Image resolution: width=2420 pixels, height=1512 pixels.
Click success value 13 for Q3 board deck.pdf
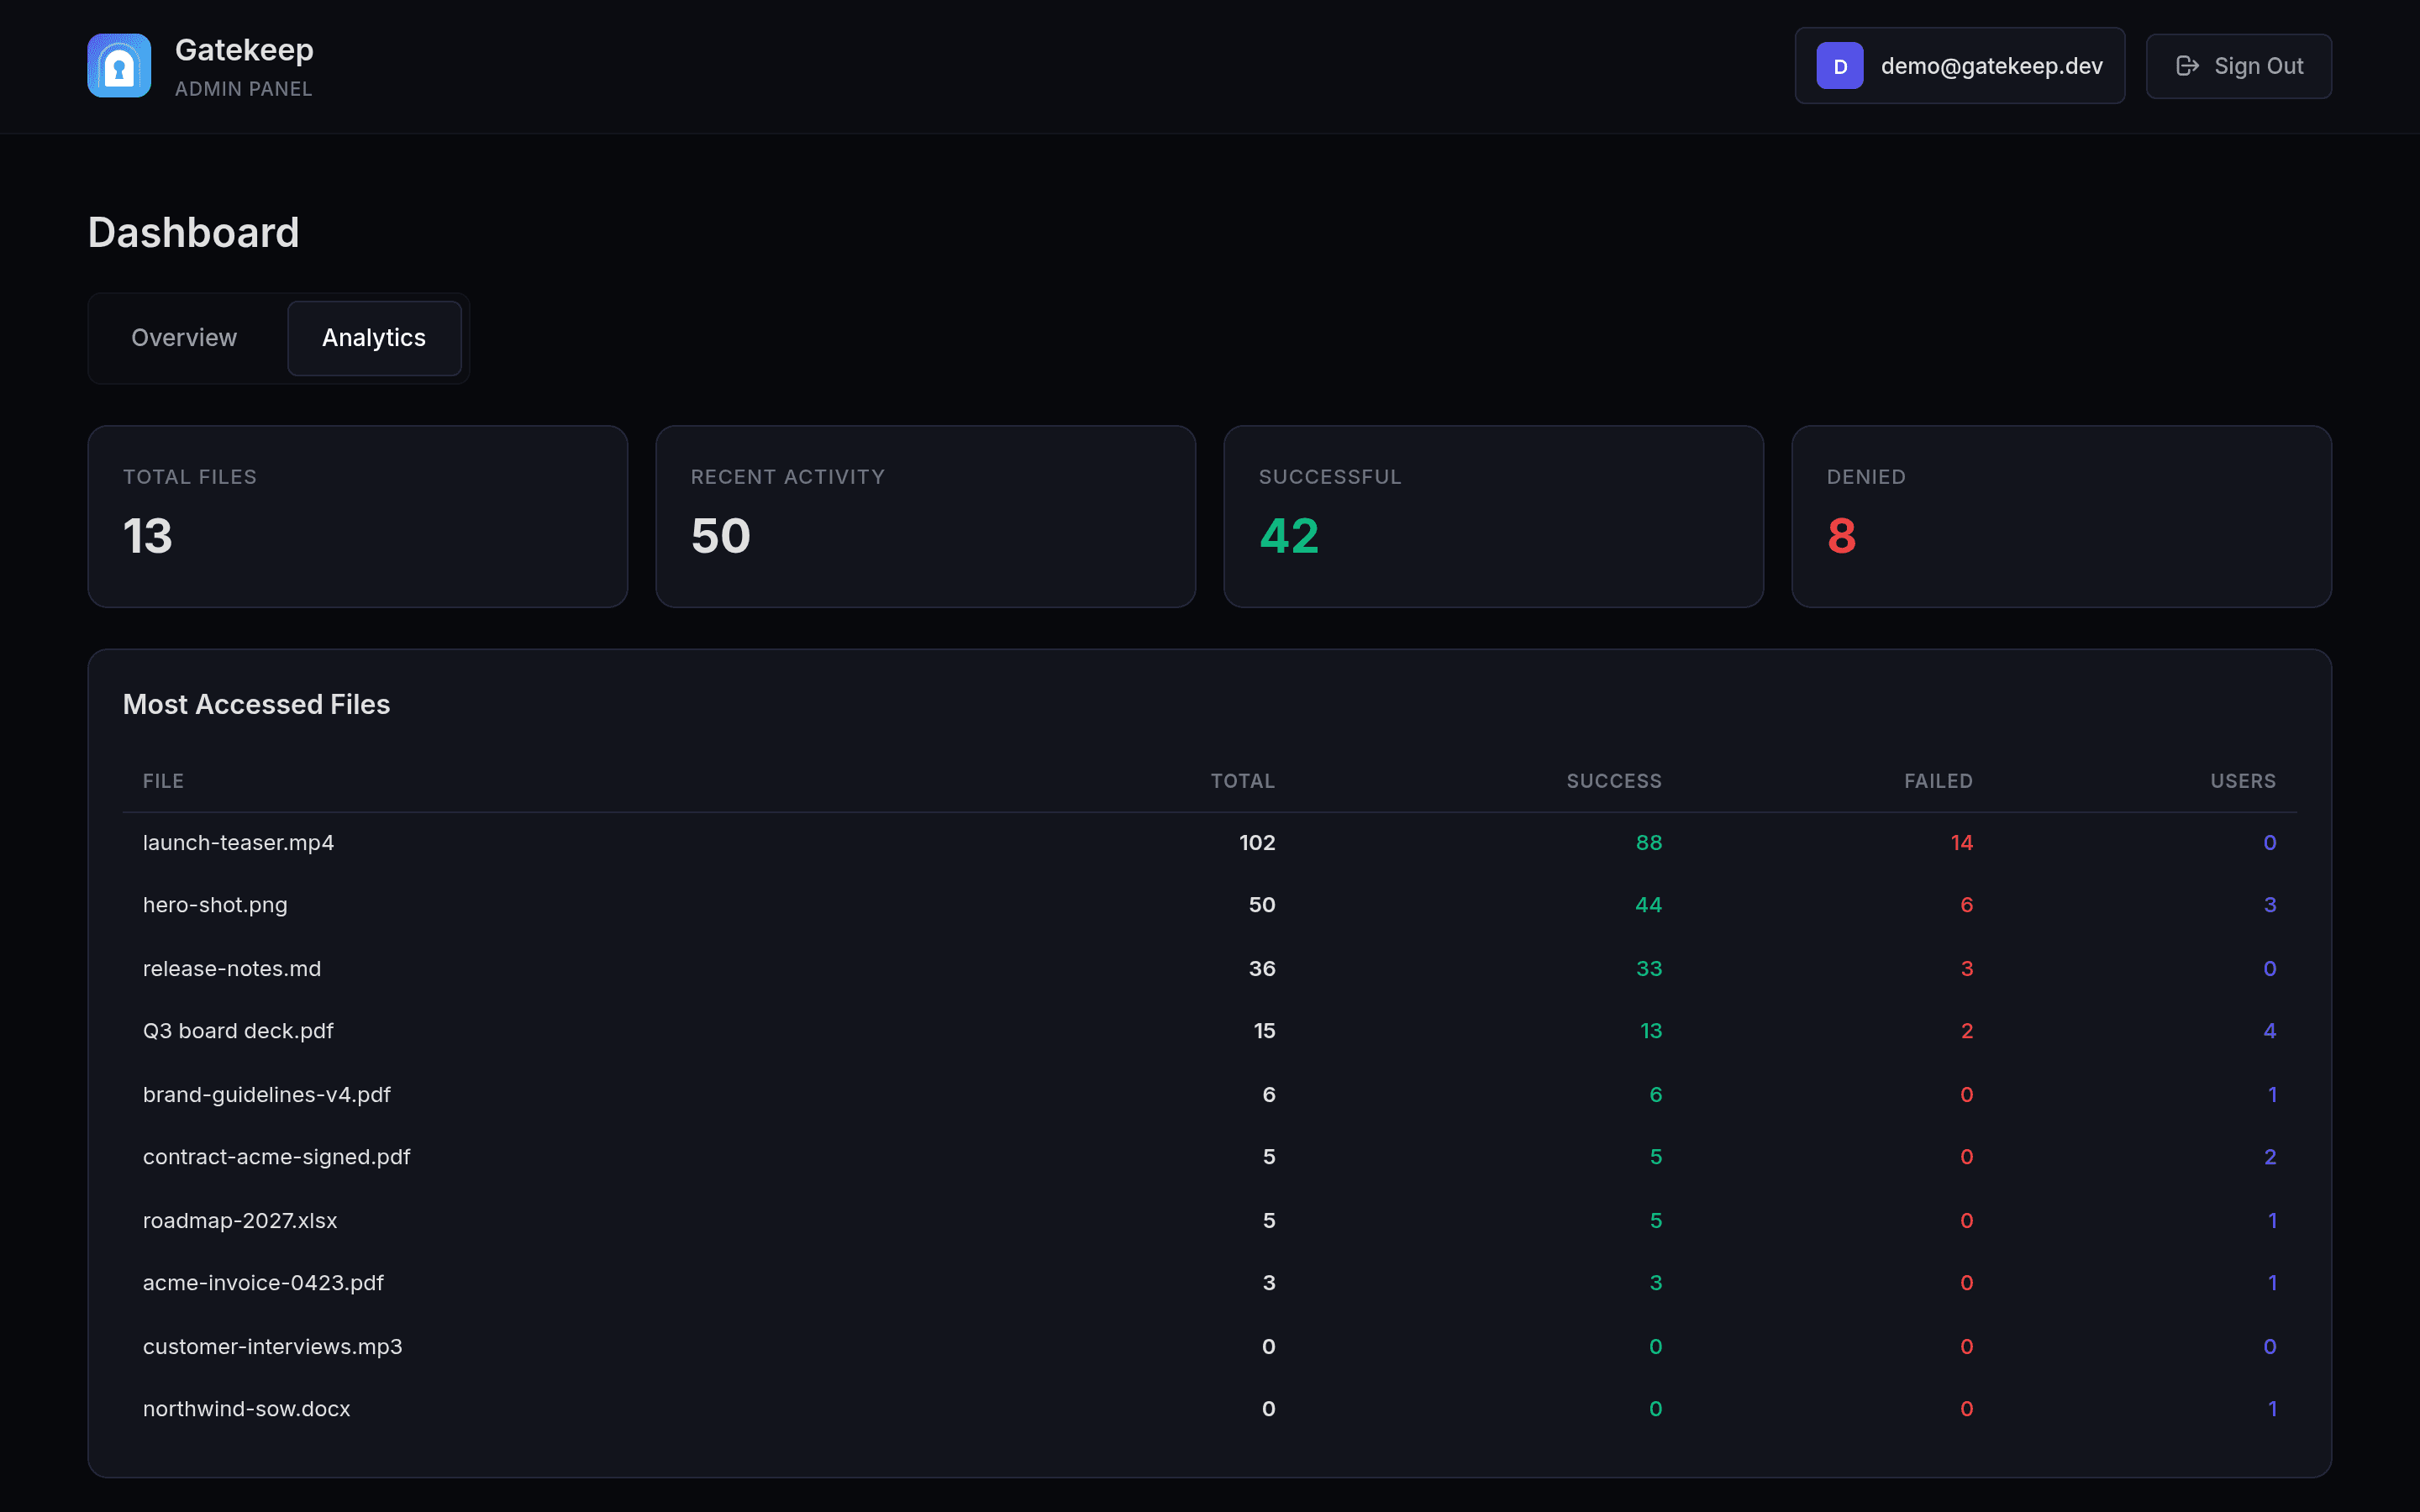(x=1651, y=1031)
